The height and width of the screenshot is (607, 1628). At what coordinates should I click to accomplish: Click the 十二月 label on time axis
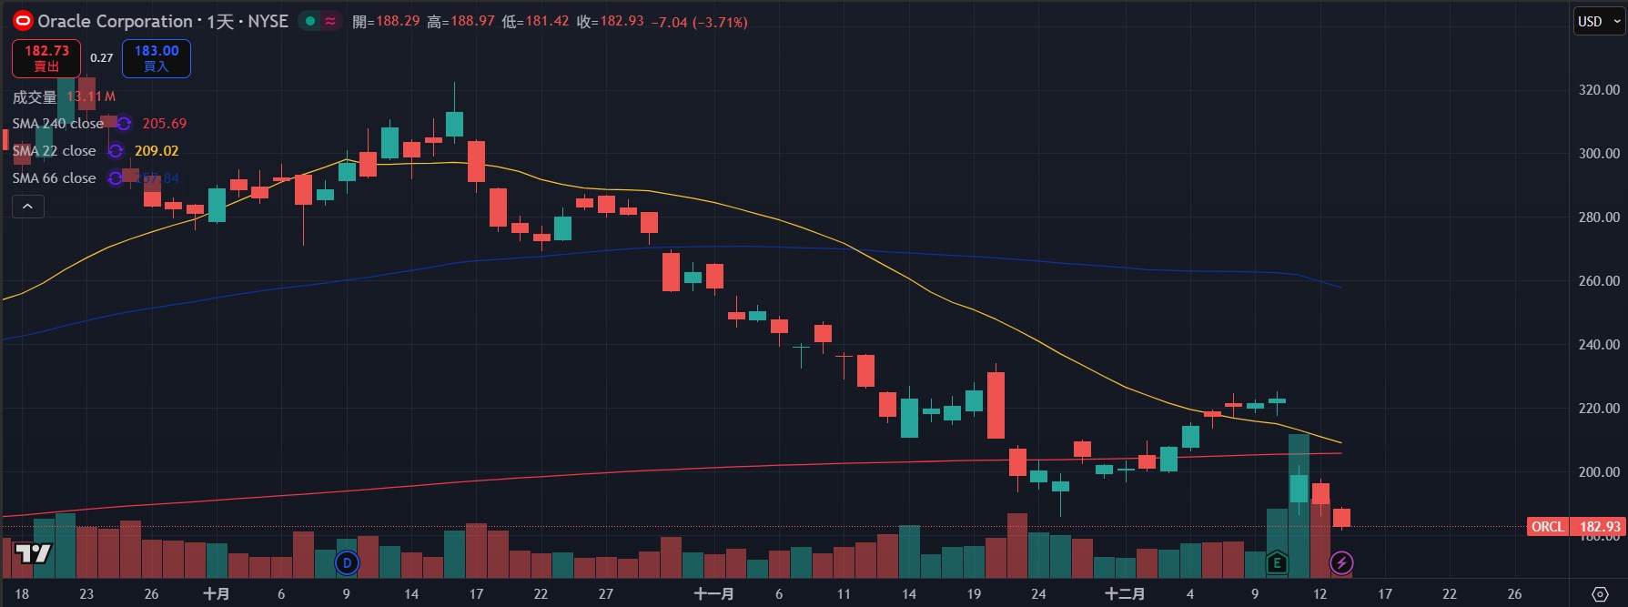[x=1125, y=594]
